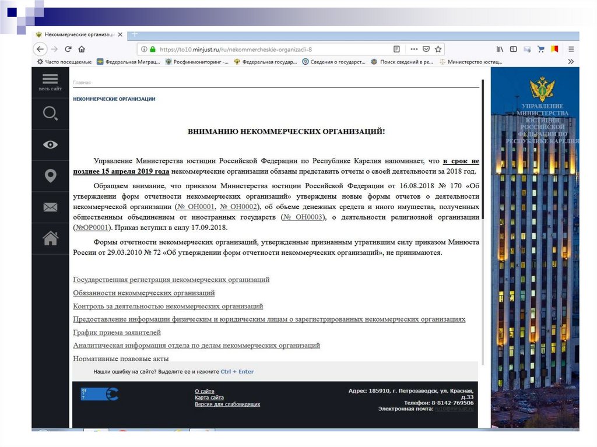
Task: Open the '№ОР0001' form link
Action: [x=92, y=228]
